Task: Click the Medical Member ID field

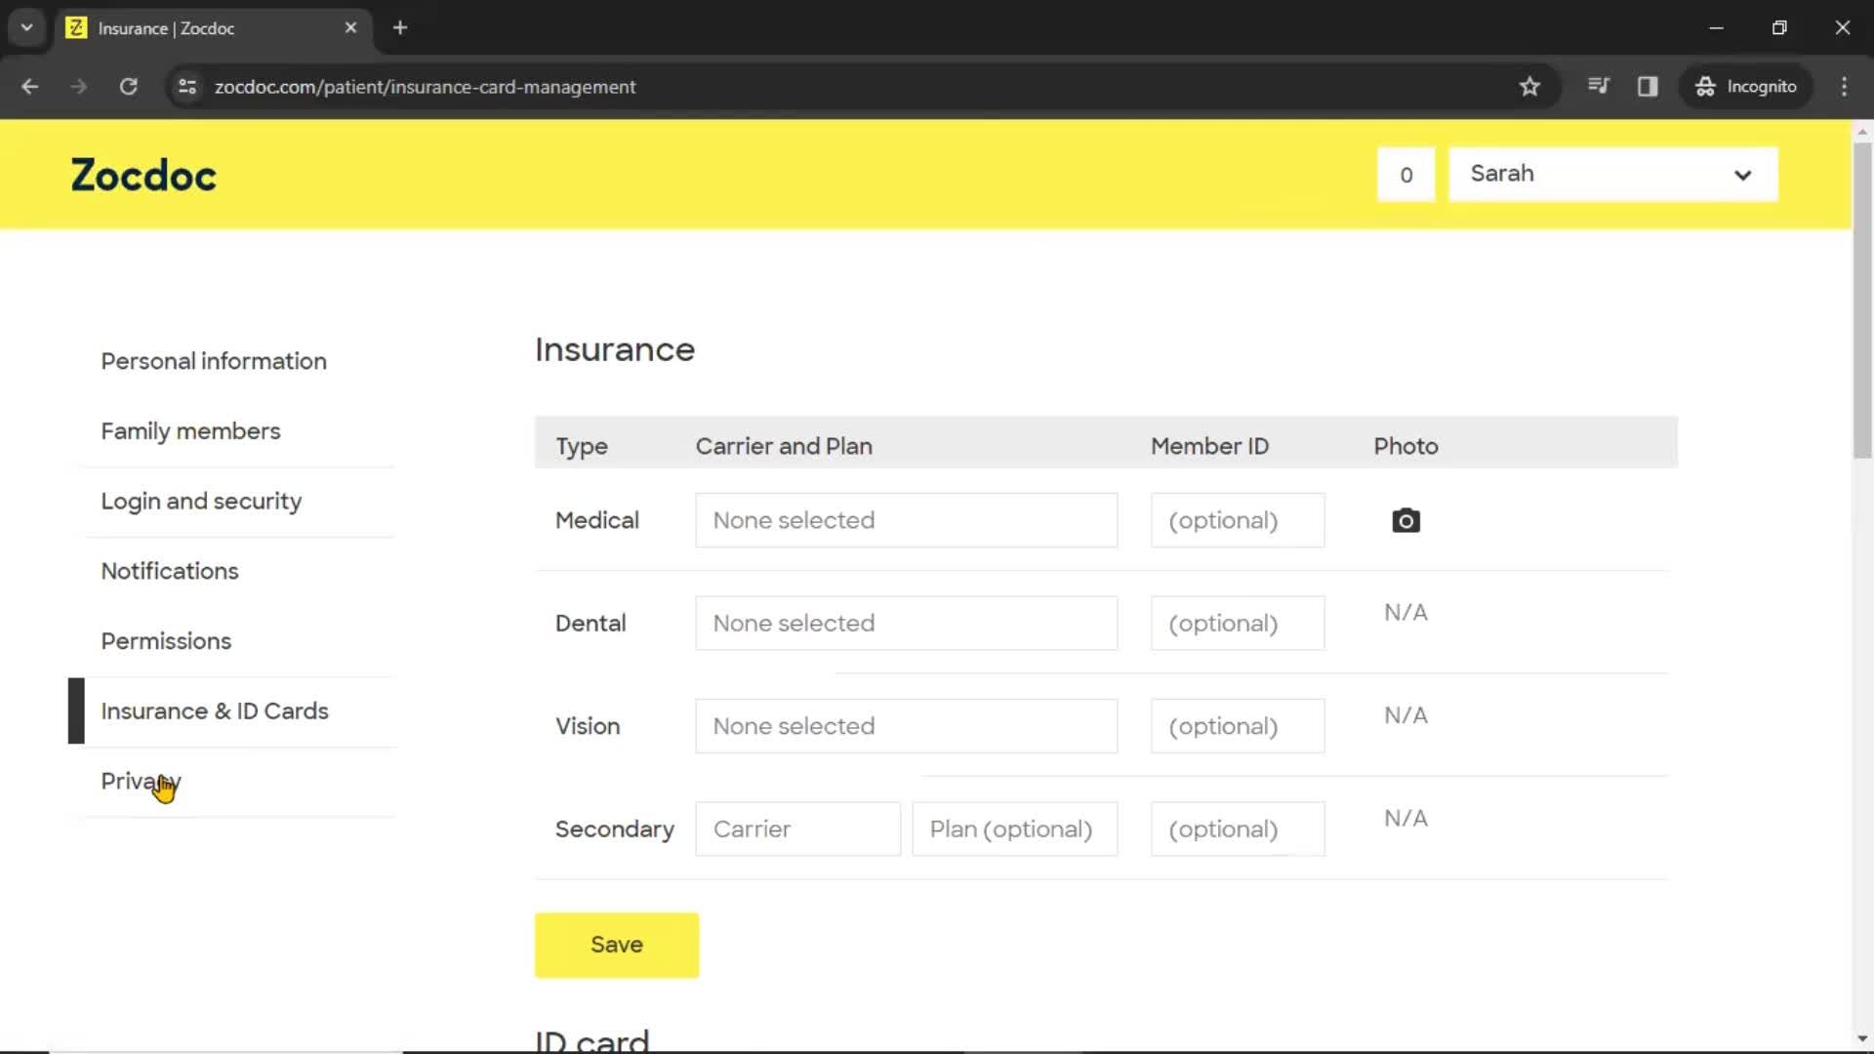Action: pyautogui.click(x=1238, y=520)
